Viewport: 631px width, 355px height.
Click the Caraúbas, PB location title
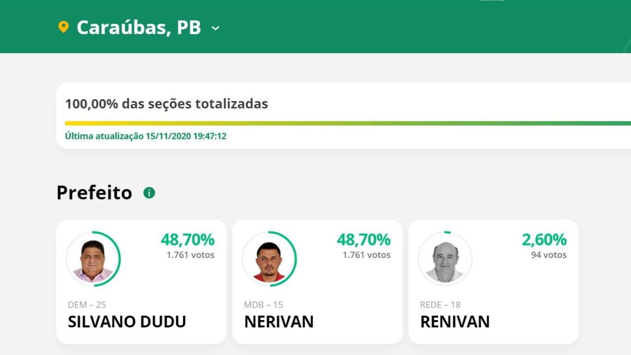[139, 28]
